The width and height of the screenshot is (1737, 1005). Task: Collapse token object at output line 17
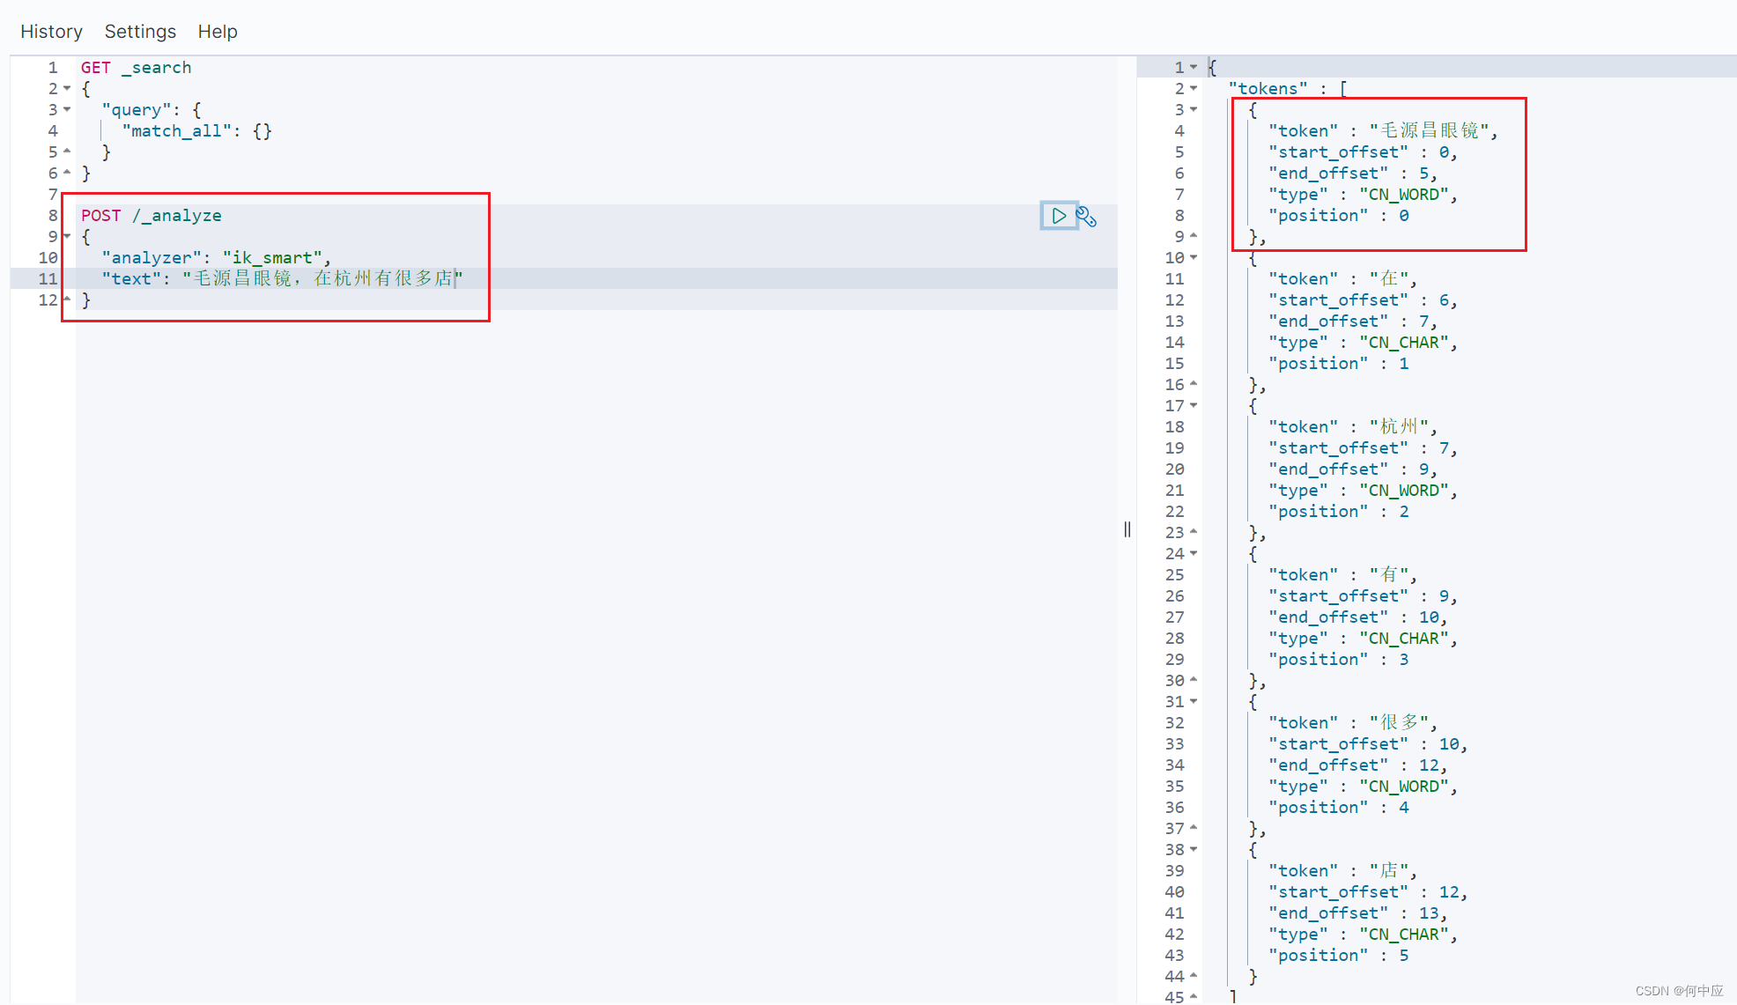[x=1194, y=406]
